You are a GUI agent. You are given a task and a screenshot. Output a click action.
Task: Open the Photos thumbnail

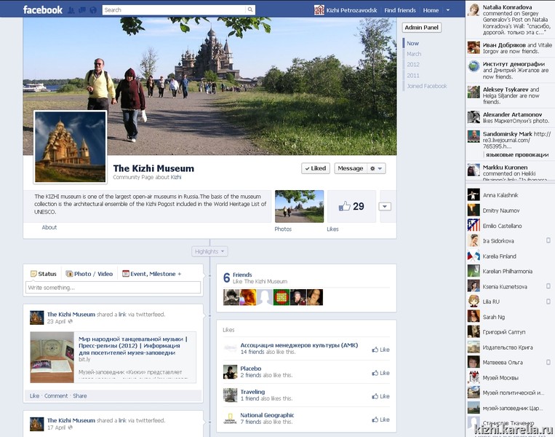pyautogui.click(x=299, y=206)
